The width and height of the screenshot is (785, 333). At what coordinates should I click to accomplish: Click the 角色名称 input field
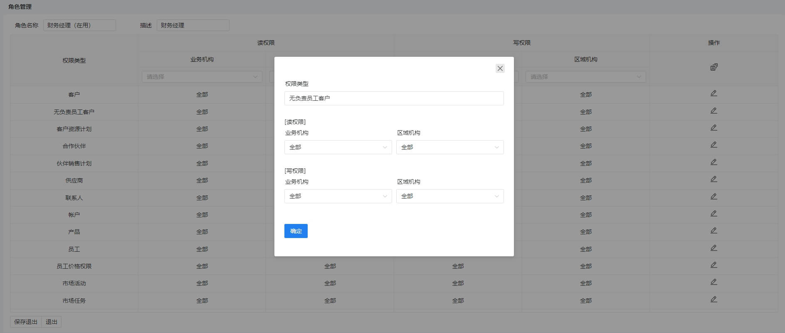click(79, 25)
